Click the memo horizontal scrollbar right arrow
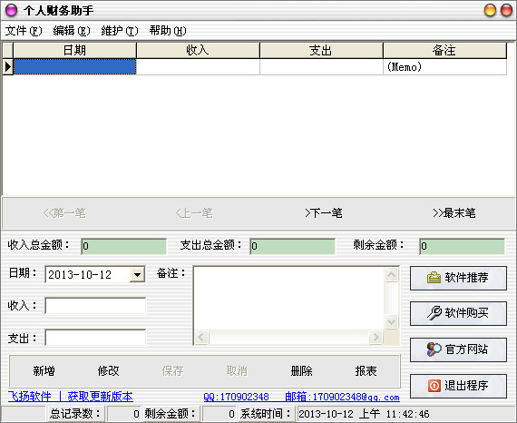 coord(376,337)
